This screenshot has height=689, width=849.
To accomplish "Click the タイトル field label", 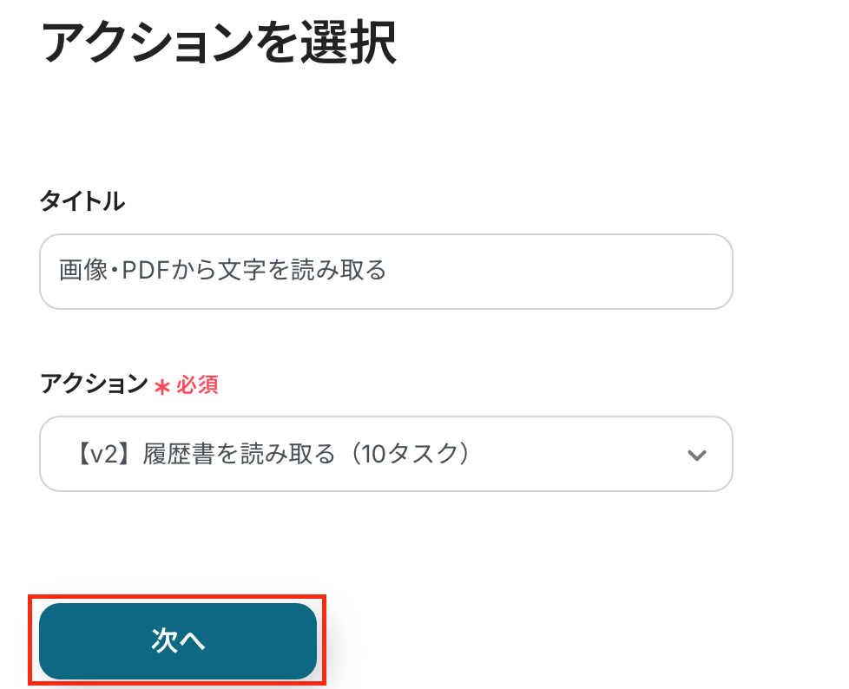I will pos(82,201).
